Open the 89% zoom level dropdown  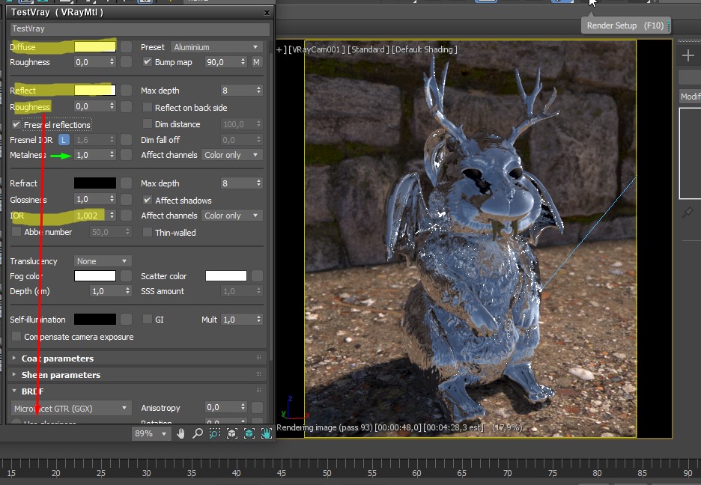coord(151,433)
